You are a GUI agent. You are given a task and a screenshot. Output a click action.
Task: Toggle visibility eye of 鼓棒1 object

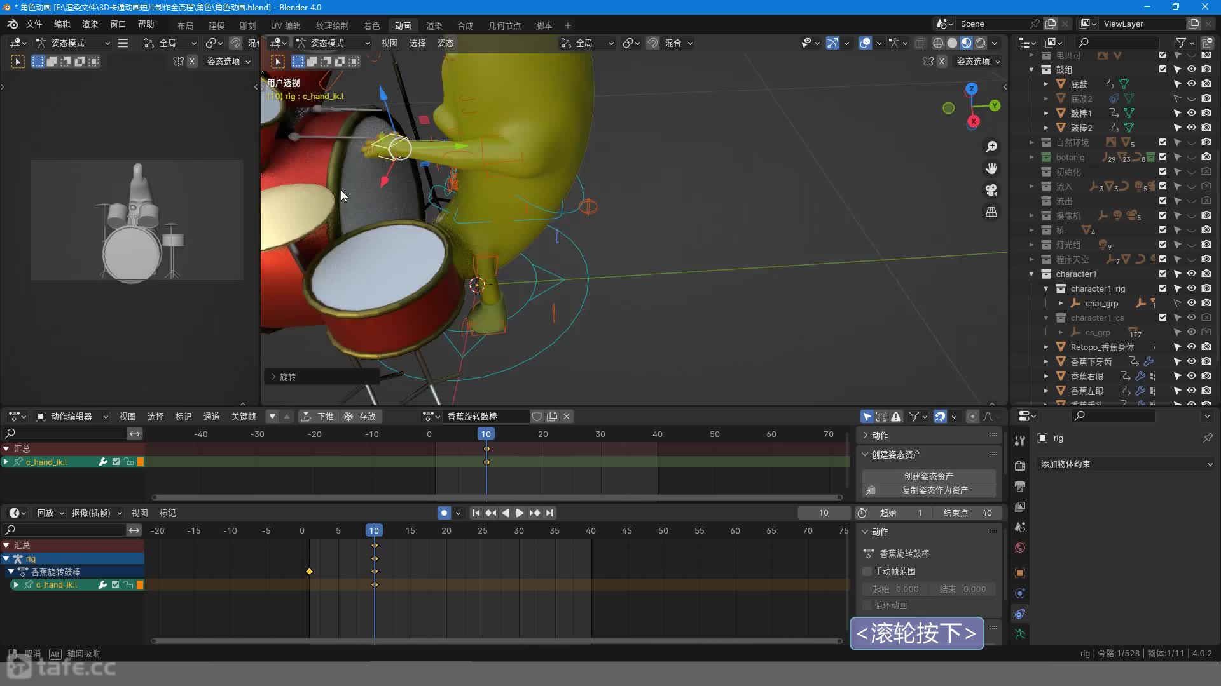point(1192,113)
